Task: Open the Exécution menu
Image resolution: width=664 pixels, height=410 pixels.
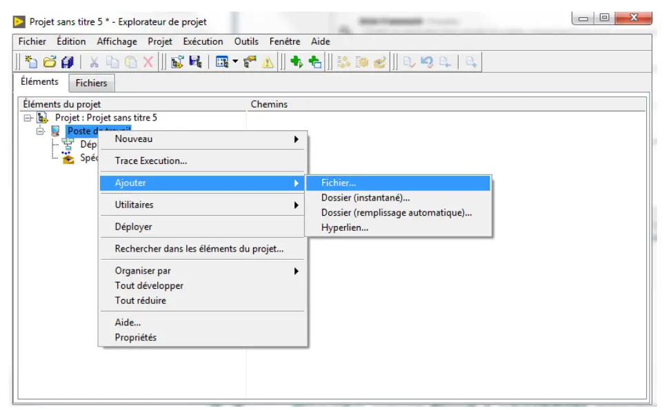Action: coord(203,41)
